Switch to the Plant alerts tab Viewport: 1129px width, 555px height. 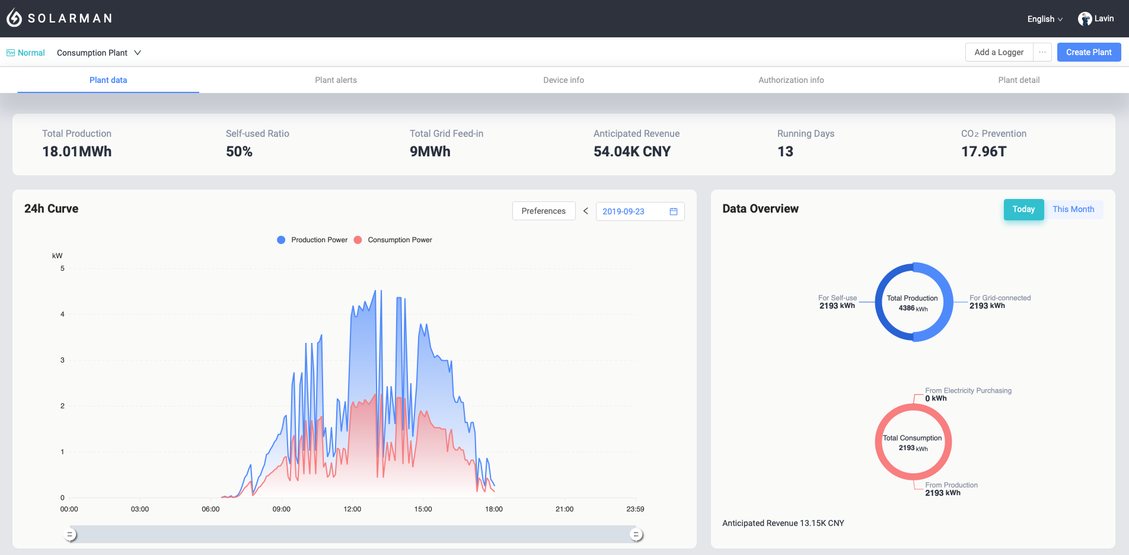coord(336,80)
